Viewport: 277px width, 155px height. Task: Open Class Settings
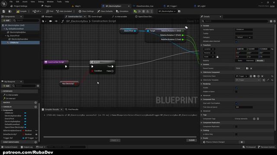pyautogui.click(x=86, y=11)
